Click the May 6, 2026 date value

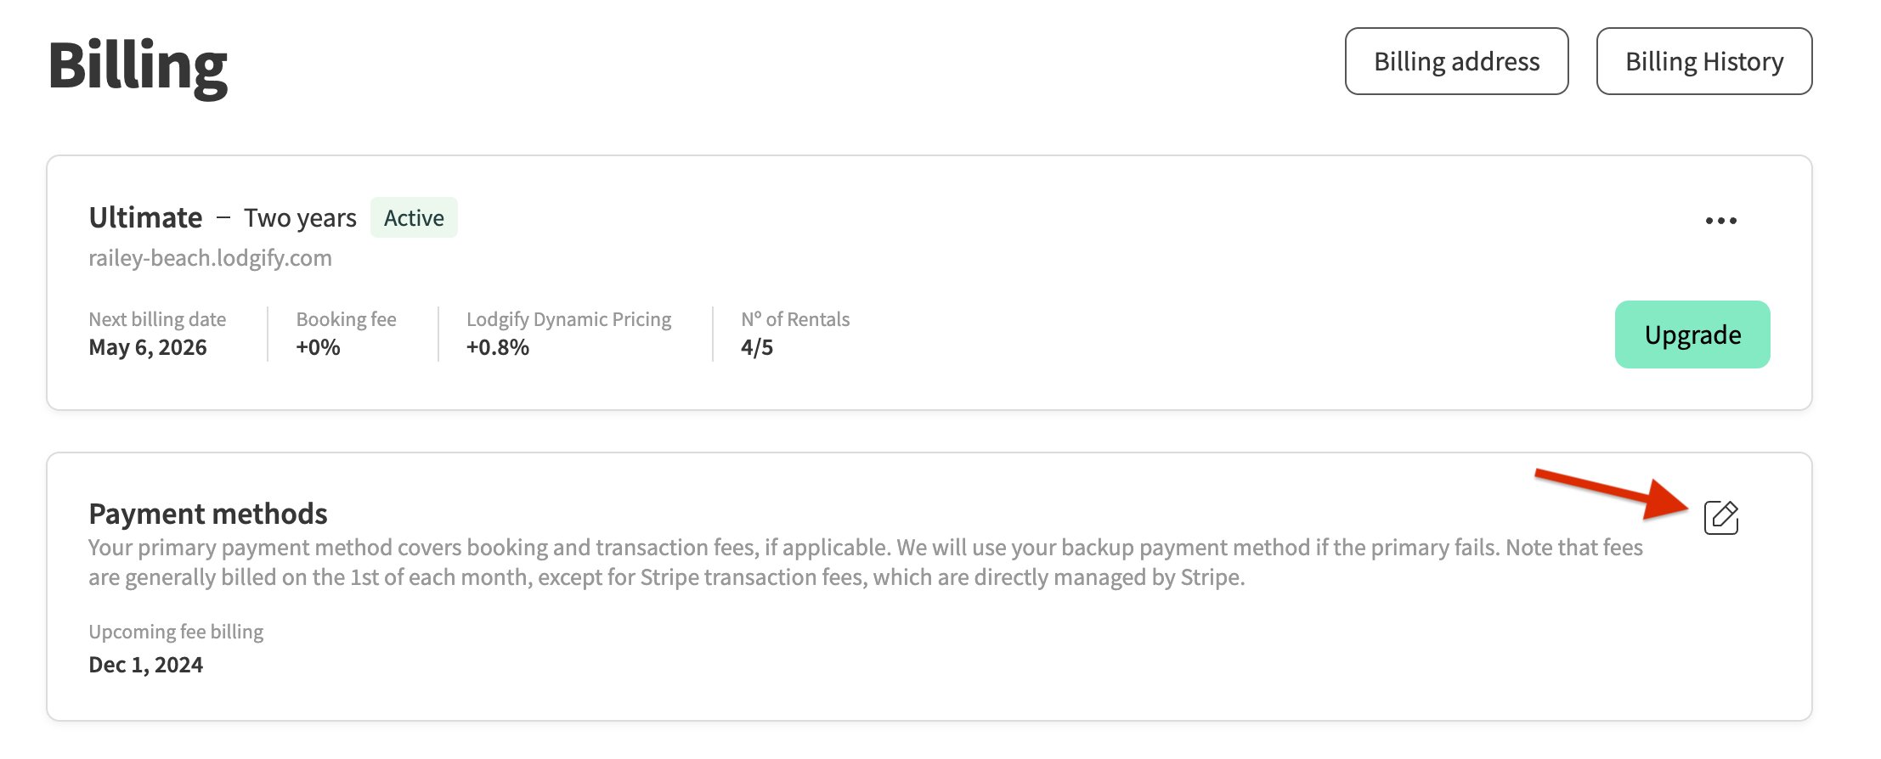[x=148, y=347]
